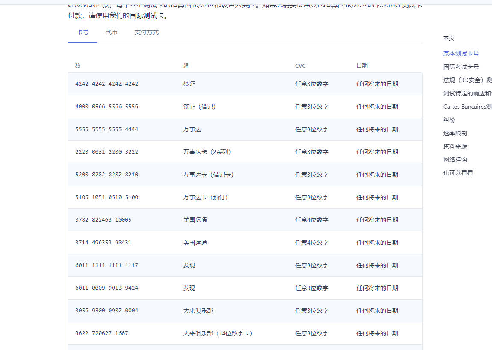Viewport: 492px width, 350px height.
Task: Select card number 4000 0566 5566 5556
Action: click(107, 107)
